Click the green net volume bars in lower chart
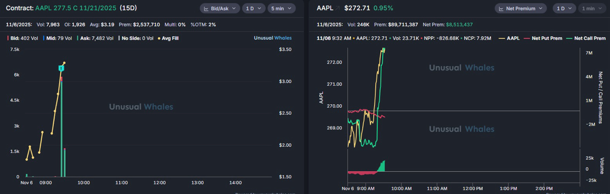This screenshot has height=194, width=610. click(382, 166)
